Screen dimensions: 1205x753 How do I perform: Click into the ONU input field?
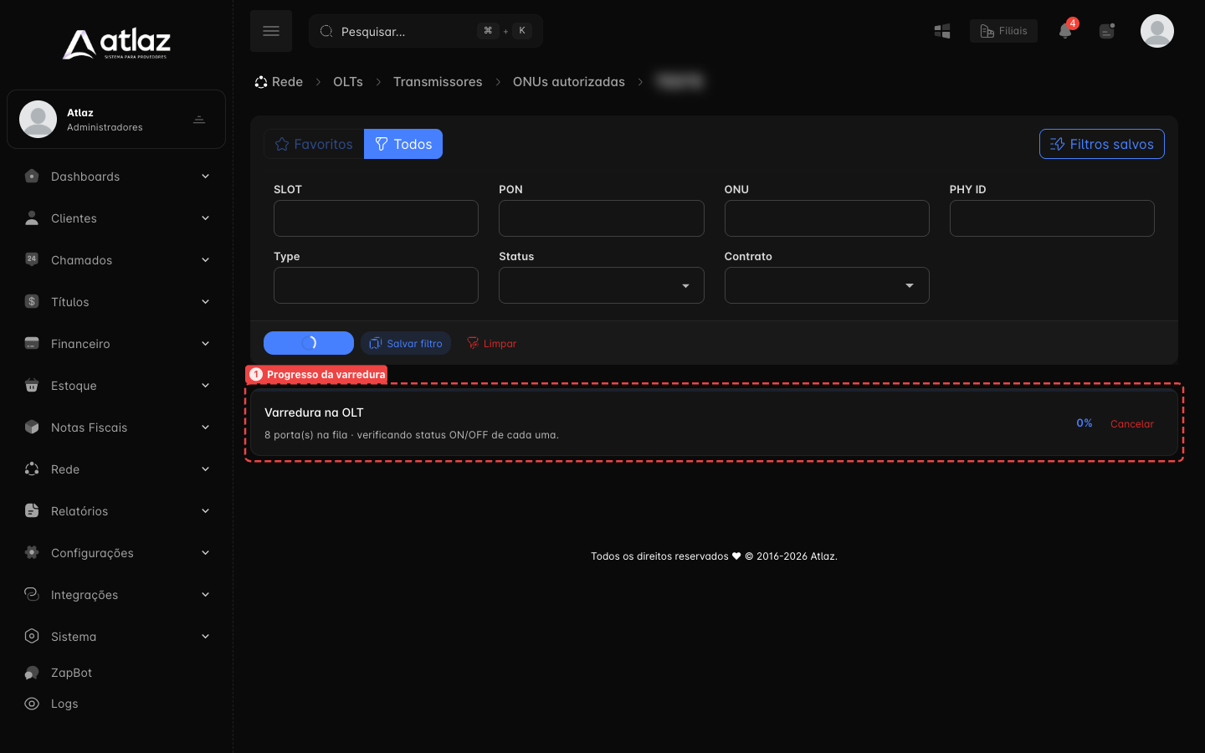pos(827,218)
